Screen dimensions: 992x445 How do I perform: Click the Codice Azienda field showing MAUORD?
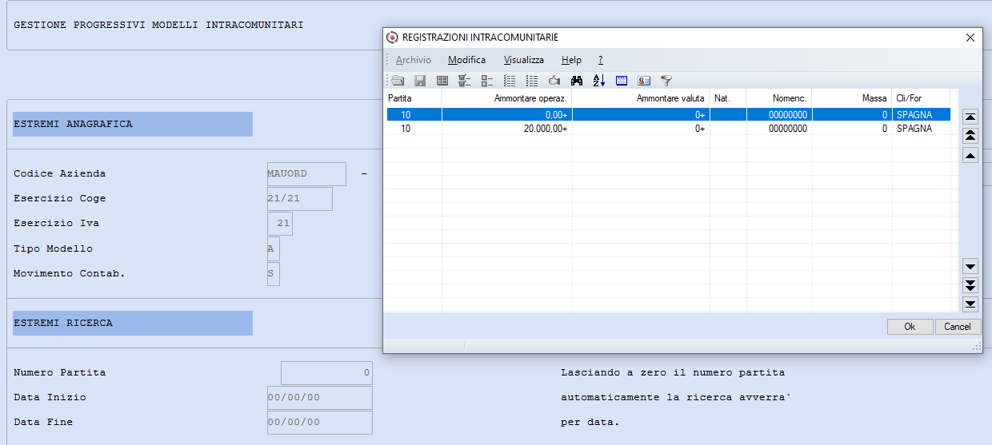306,174
